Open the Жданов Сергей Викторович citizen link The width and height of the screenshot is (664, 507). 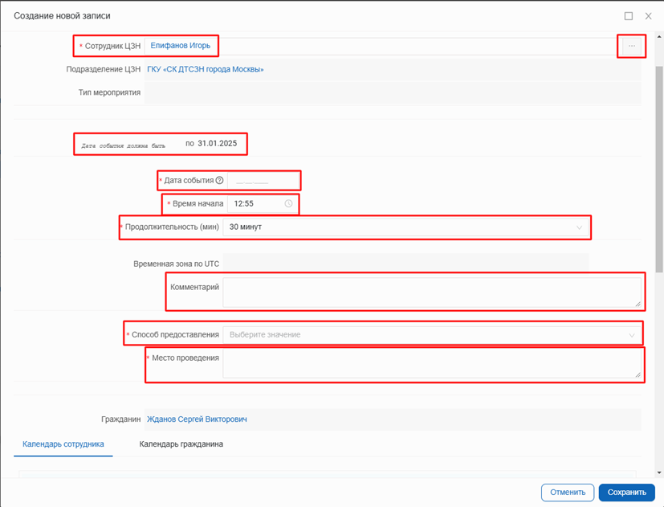pyautogui.click(x=197, y=419)
